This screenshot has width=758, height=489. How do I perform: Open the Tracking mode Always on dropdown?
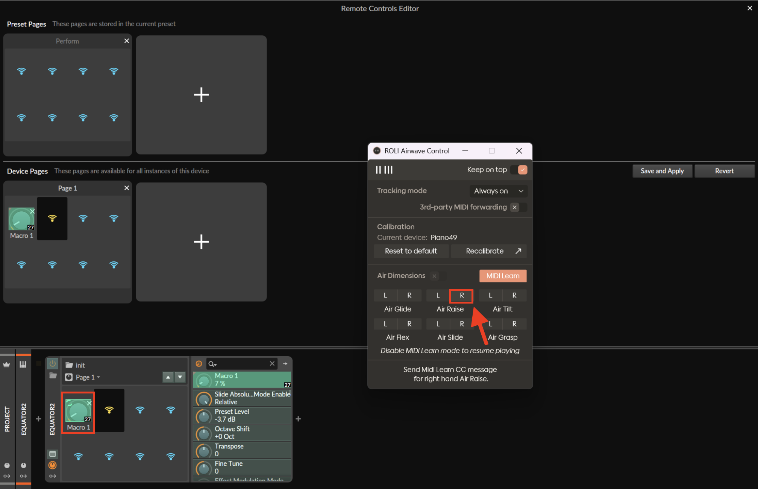click(x=498, y=191)
